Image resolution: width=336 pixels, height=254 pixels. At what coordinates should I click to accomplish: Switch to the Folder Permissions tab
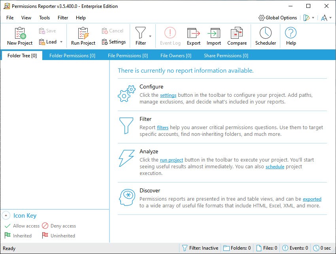click(x=72, y=56)
